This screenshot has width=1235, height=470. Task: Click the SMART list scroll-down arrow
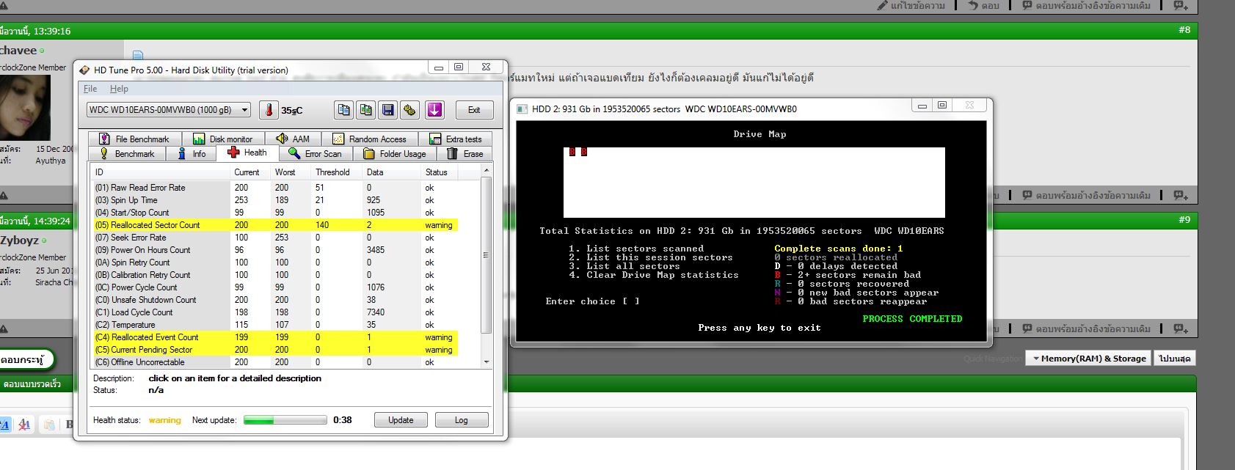point(486,362)
